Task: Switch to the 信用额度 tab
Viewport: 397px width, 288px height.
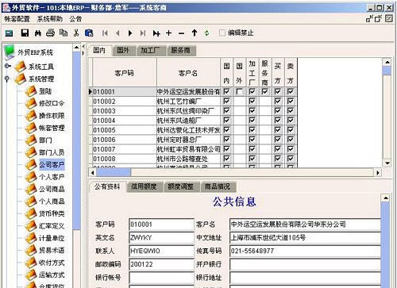Action: point(144,186)
